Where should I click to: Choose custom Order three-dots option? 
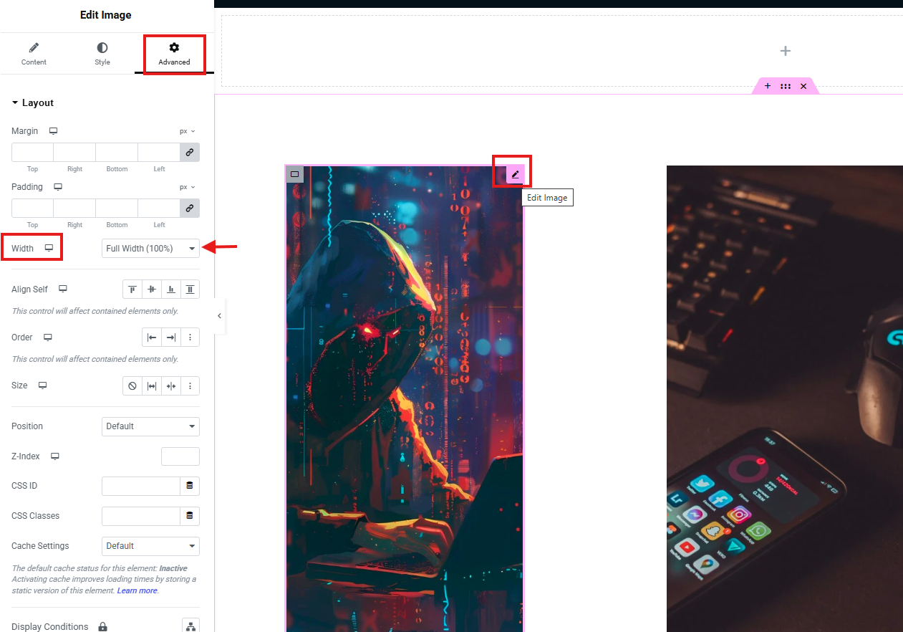point(190,337)
